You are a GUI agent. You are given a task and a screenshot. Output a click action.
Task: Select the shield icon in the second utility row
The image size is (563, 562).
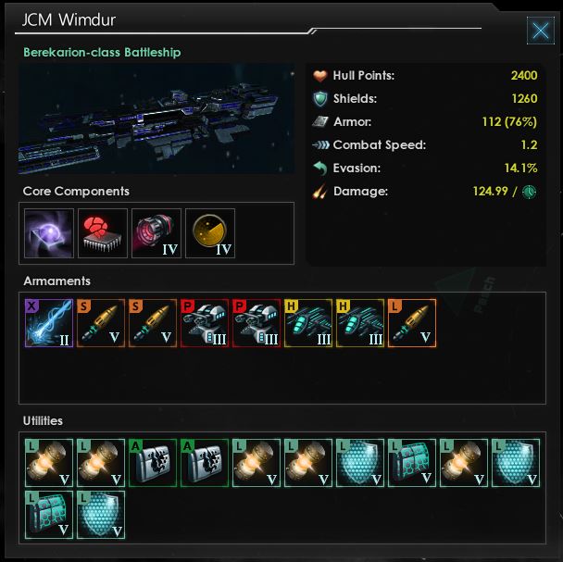[x=101, y=515]
